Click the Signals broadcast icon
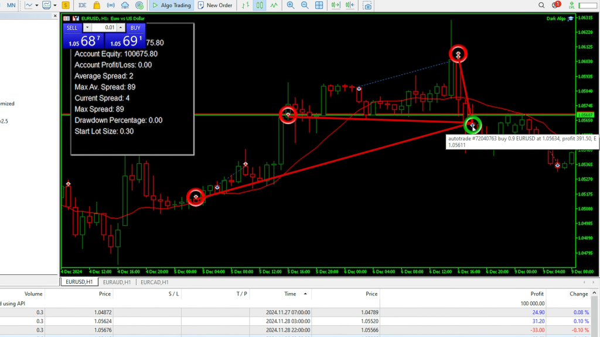Image resolution: width=600 pixels, height=337 pixels. point(111,6)
